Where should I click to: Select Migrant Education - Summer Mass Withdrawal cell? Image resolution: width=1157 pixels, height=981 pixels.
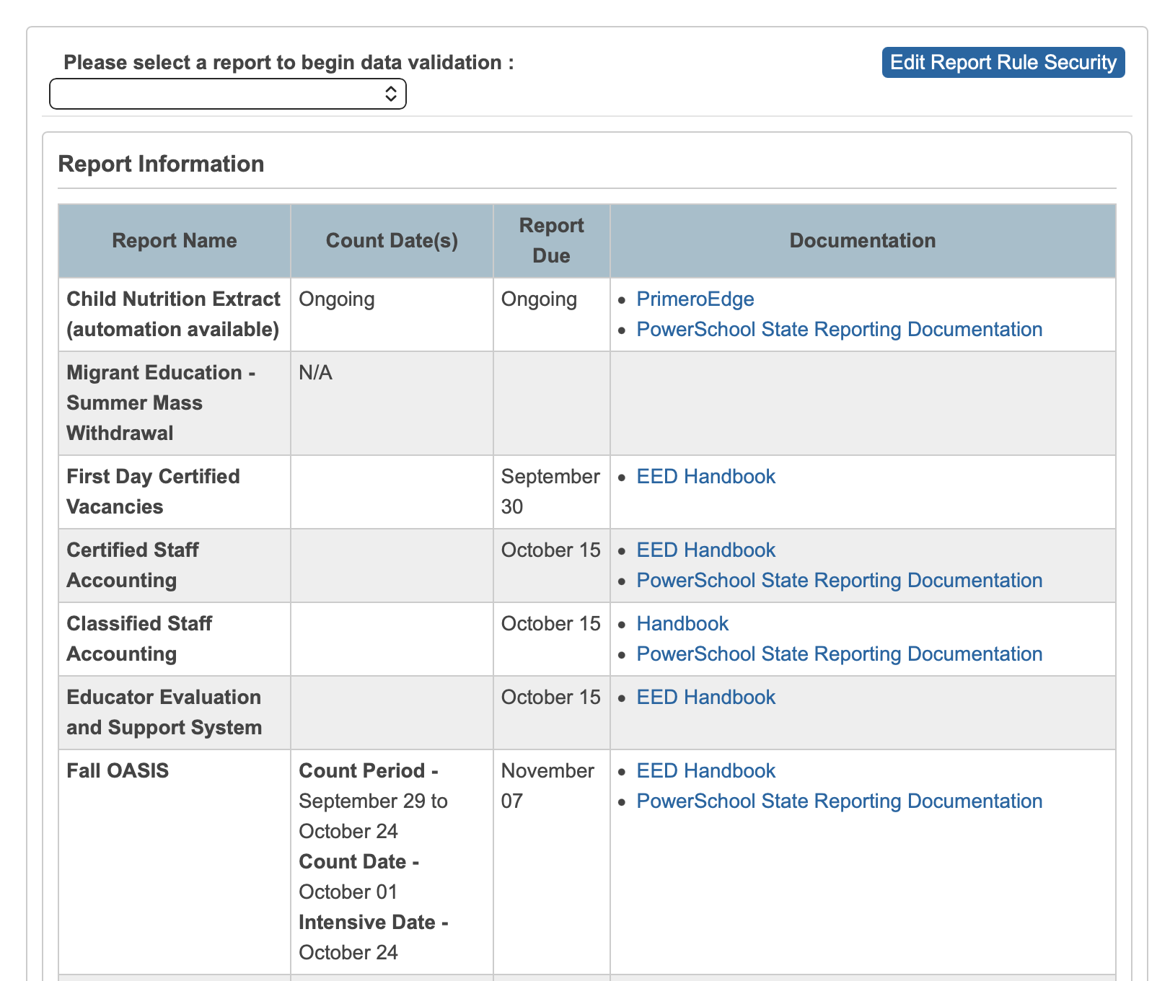(174, 403)
